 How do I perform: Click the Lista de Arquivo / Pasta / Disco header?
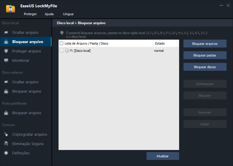pyautogui.click(x=86, y=43)
